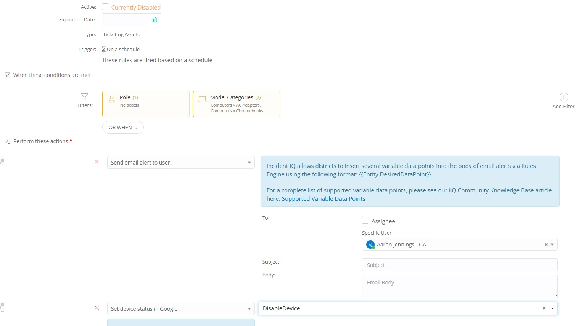Click the Model Categories laptop icon
Viewport: 584px width, 326px height.
(202, 99)
